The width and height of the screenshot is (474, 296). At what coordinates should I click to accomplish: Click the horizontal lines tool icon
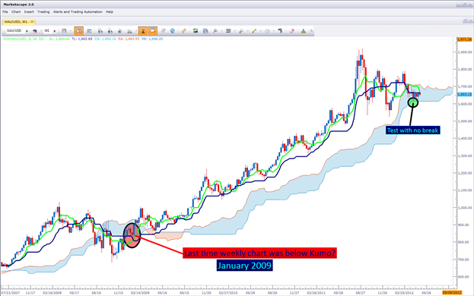228,31
